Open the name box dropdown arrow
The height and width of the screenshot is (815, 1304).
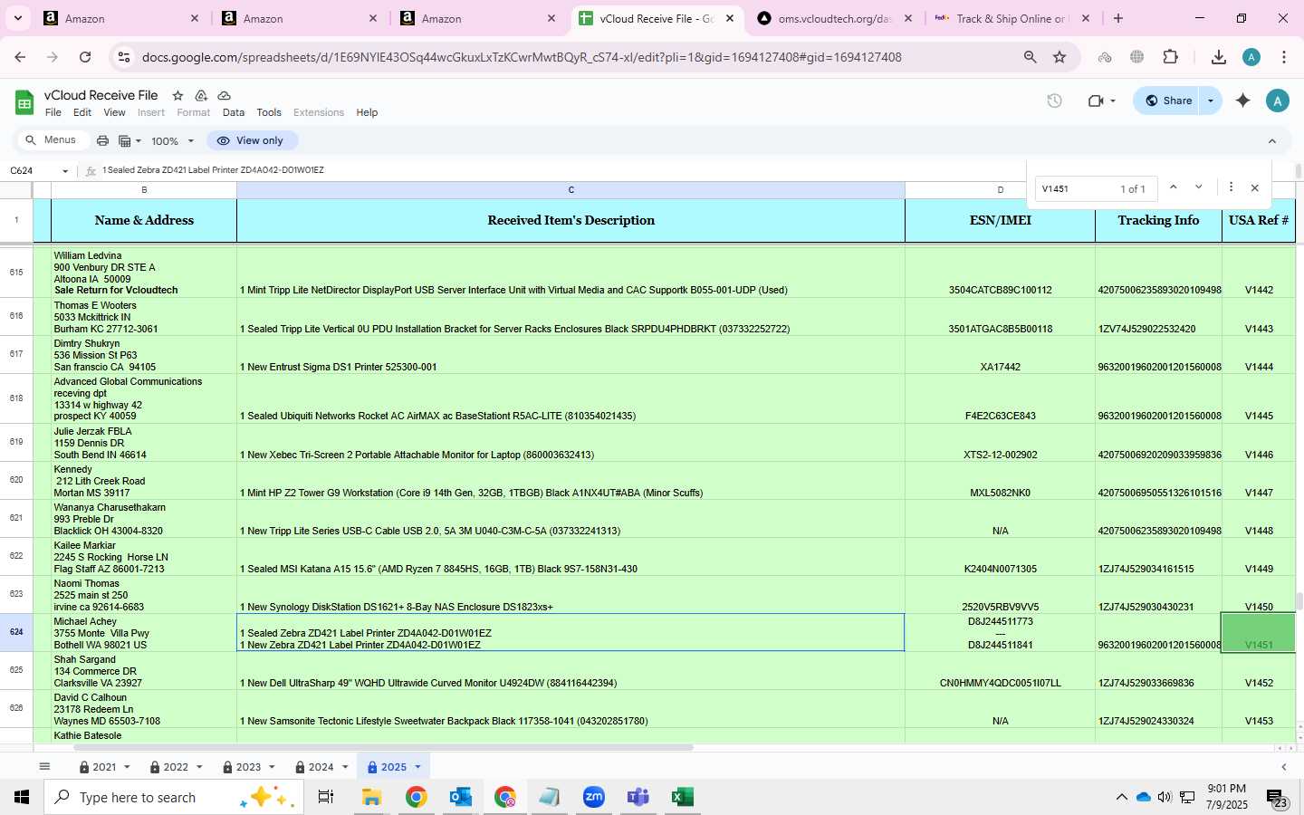click(65, 170)
